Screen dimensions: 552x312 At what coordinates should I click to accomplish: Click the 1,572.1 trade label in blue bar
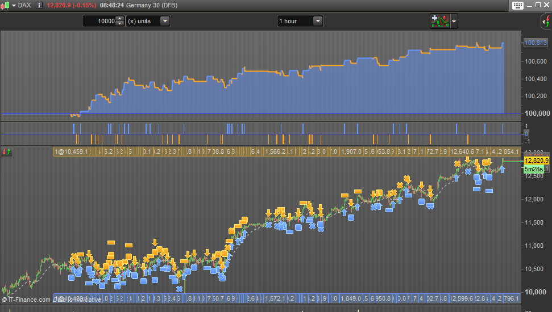click(x=275, y=298)
